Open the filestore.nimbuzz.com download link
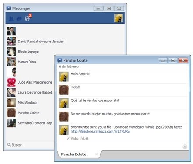 coord(100,131)
